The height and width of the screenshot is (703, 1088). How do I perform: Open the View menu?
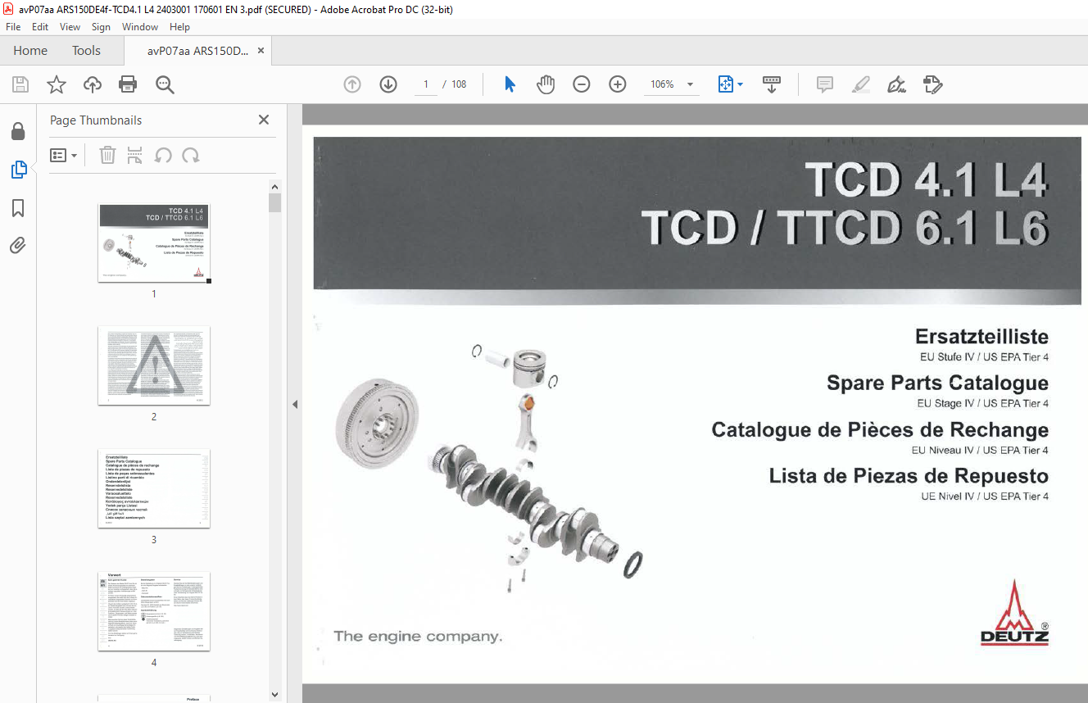pyautogui.click(x=70, y=27)
